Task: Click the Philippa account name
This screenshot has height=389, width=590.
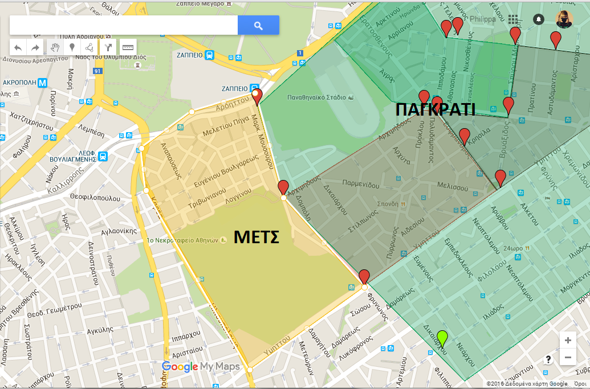Action: (483, 19)
